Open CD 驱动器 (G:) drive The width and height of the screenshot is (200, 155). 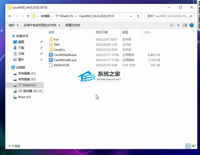tap(31, 91)
